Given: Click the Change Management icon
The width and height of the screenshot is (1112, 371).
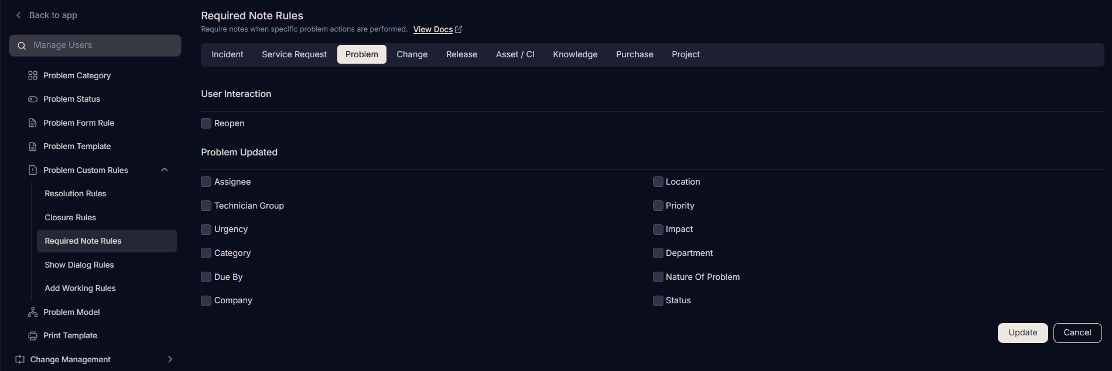Looking at the screenshot, I should pyautogui.click(x=20, y=359).
